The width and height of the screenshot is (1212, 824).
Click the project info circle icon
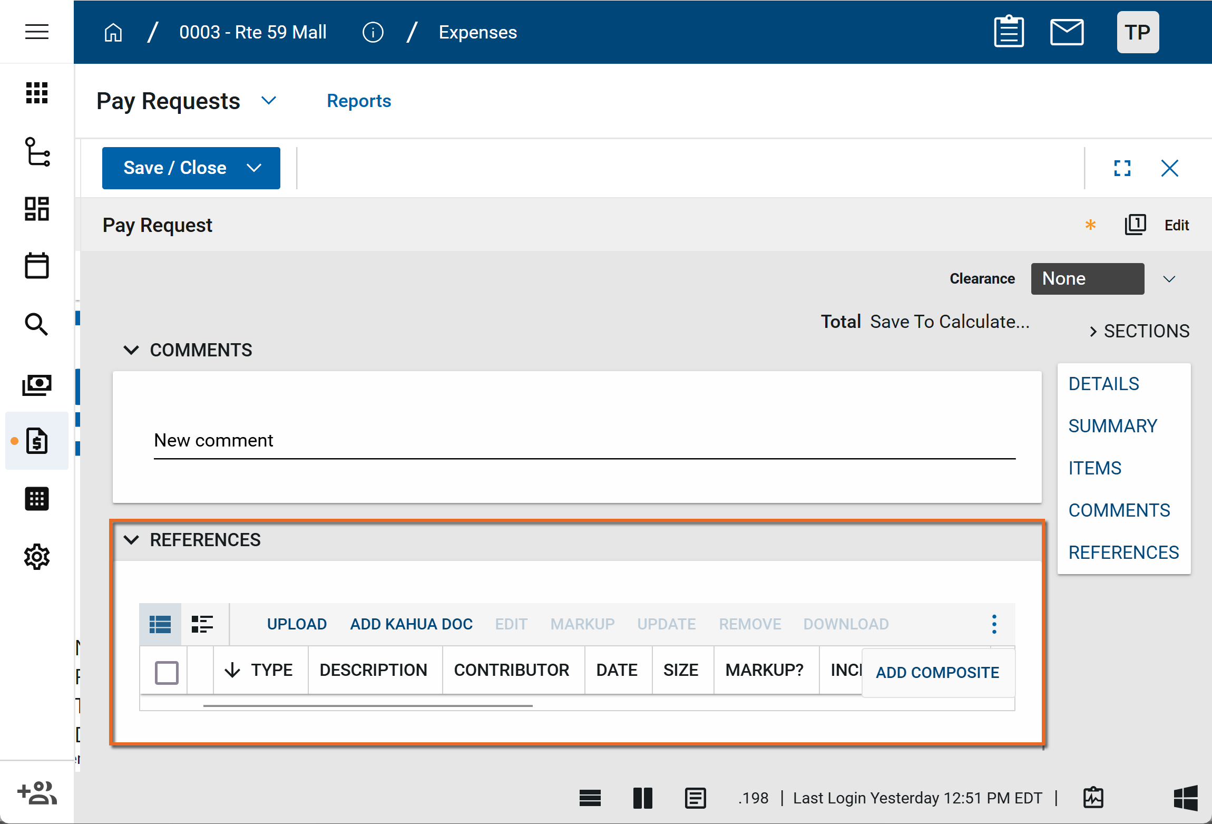(373, 33)
